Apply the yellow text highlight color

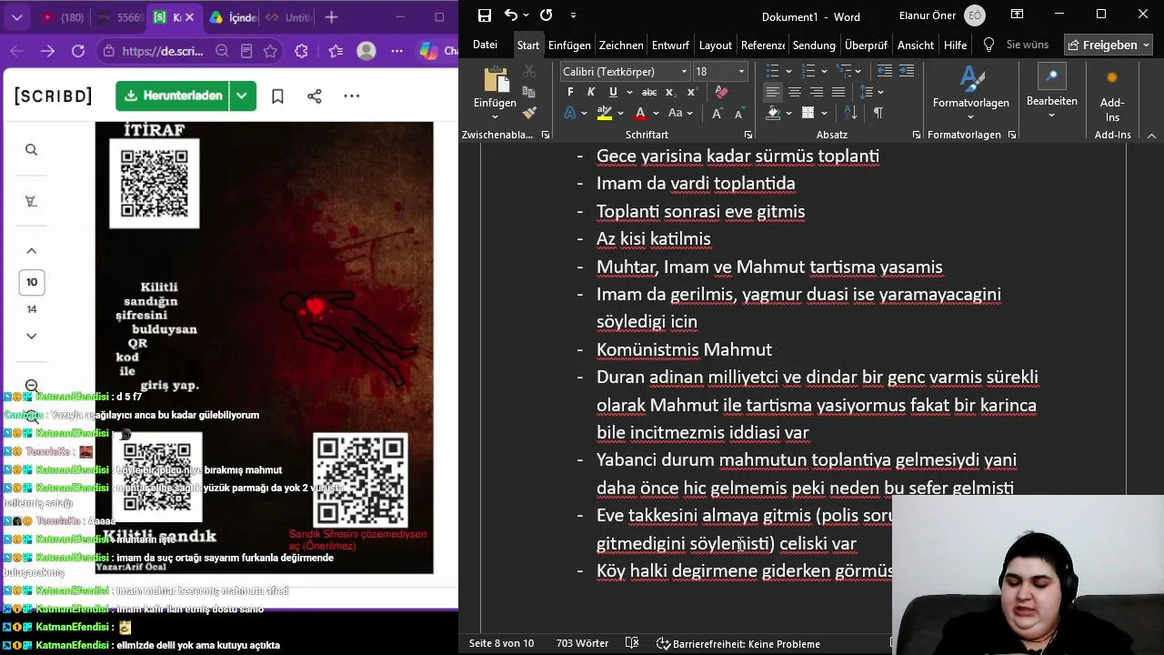pos(605,114)
